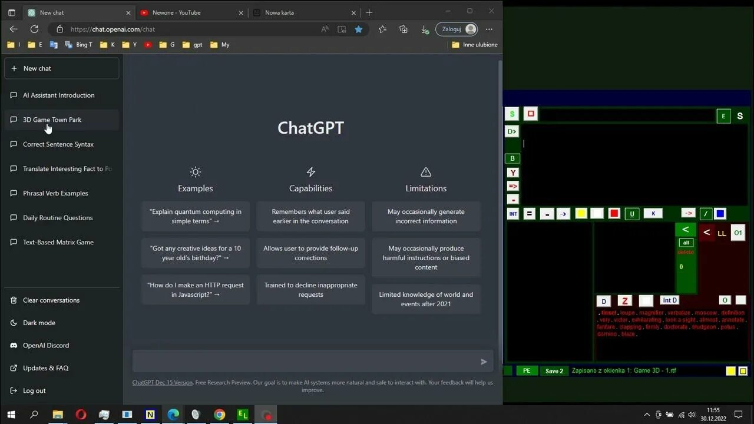
Task: Open the Text-Based Matrix Game conversation
Action: tap(61, 242)
